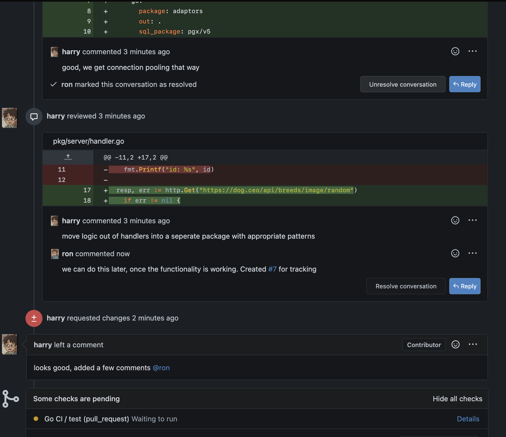This screenshot has width=506, height=437.
Task: Add emoji reaction to ron's tracking comment
Action: click(x=455, y=253)
